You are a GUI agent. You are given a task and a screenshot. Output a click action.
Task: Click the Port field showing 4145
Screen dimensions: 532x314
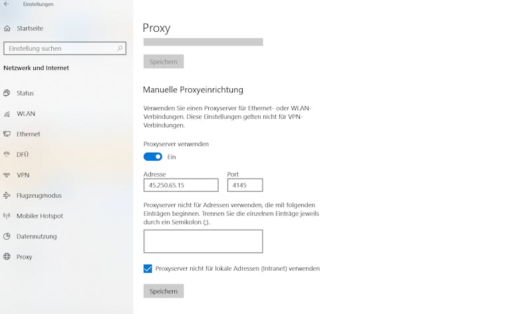click(x=245, y=185)
